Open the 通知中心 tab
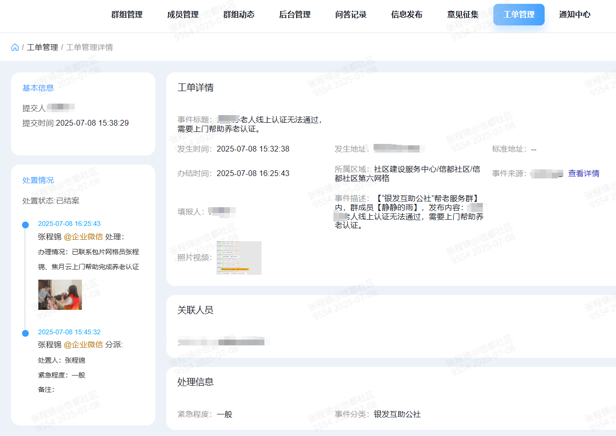Screen dimensions: 616x436 (x=575, y=14)
